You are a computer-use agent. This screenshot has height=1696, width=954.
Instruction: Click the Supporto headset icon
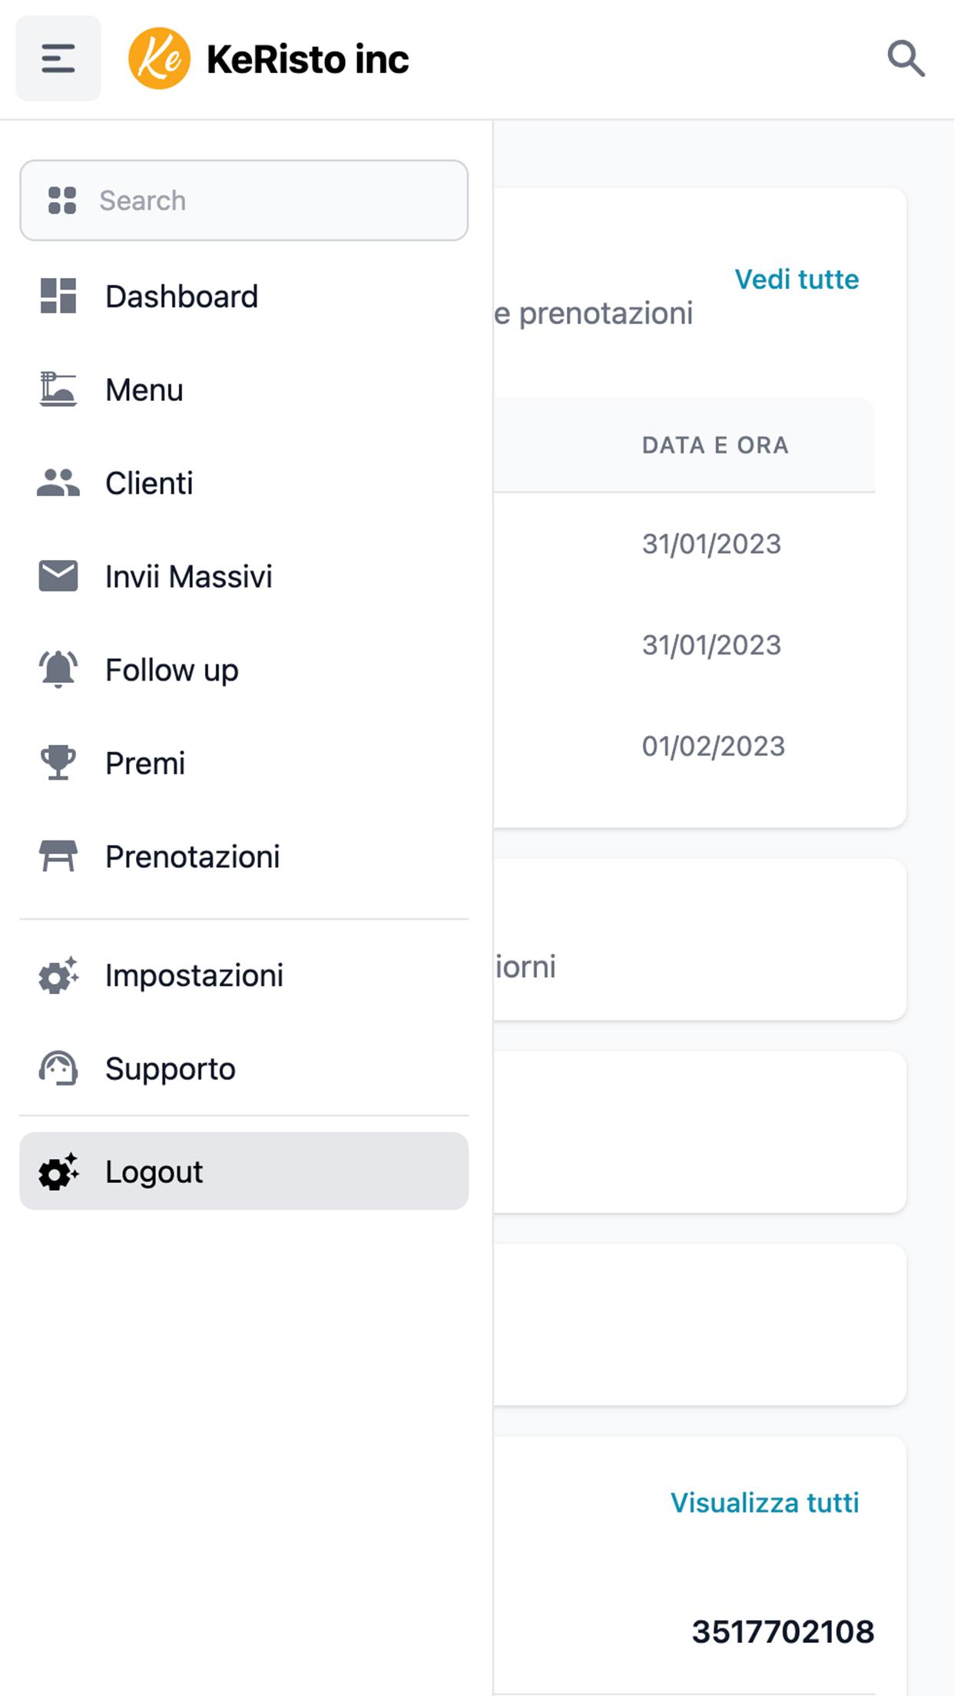click(x=58, y=1068)
